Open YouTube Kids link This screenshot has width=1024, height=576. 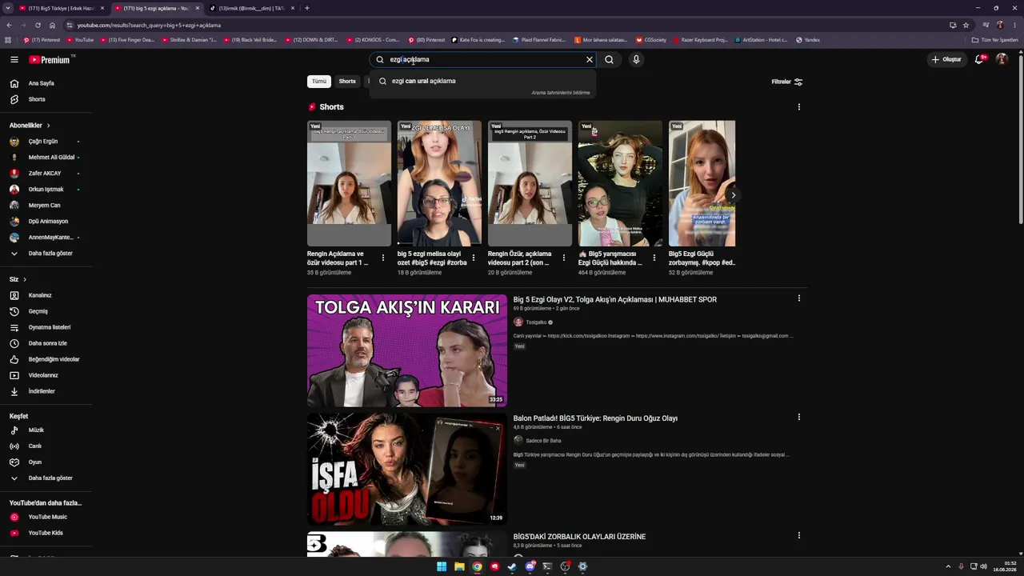46,533
